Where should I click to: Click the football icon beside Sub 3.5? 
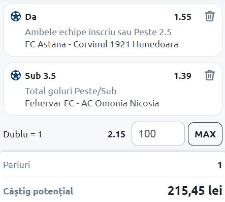(x=16, y=75)
